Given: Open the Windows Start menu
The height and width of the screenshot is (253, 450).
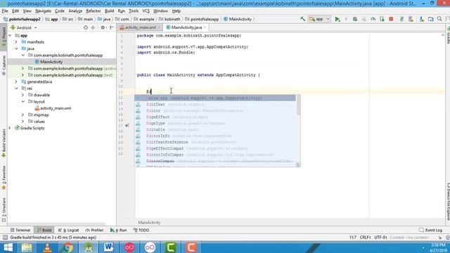Looking at the screenshot, I should pos(8,247).
